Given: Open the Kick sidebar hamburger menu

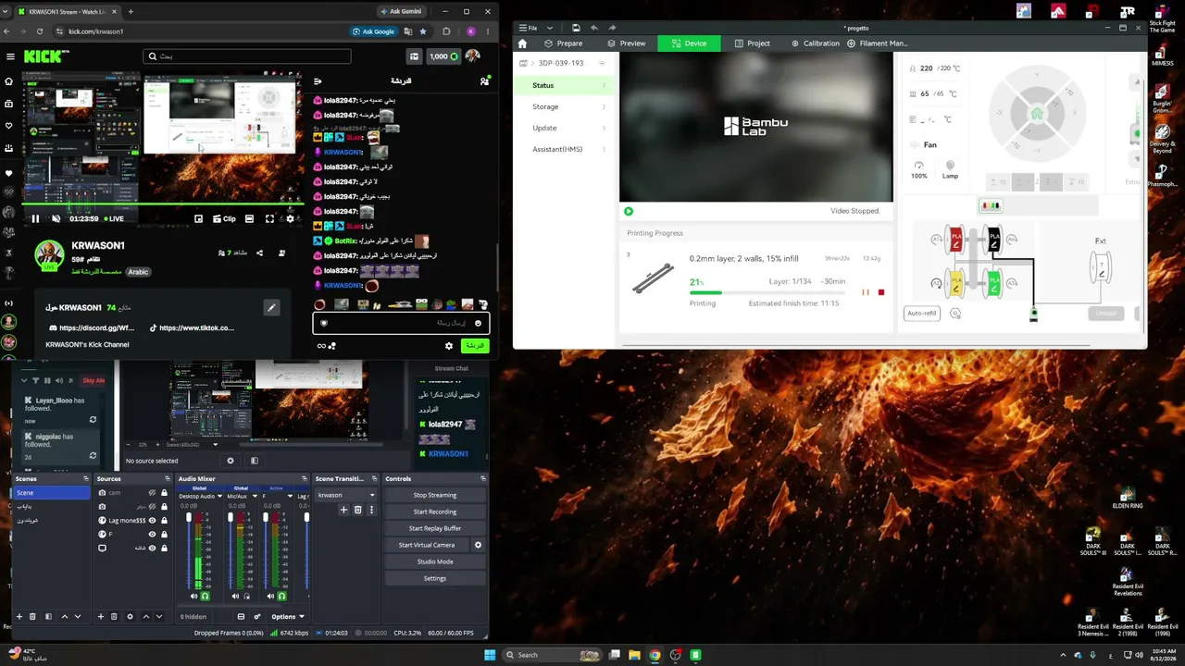Looking at the screenshot, I should [x=10, y=56].
